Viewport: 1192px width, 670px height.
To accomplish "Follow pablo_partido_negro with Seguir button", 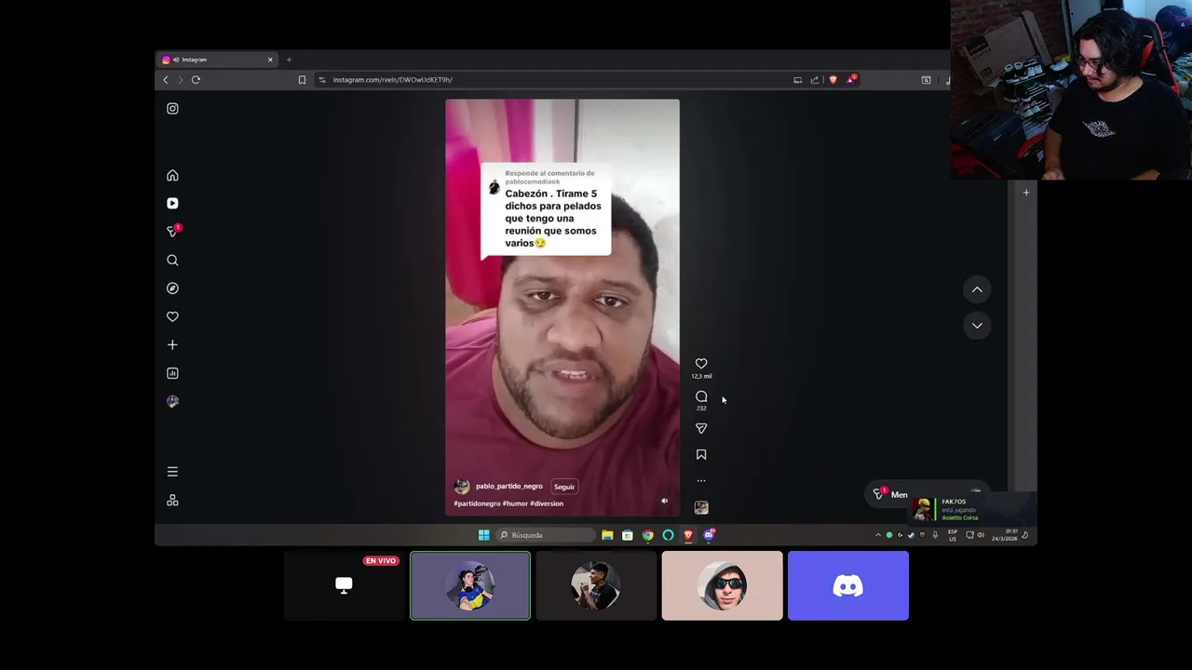I will pos(564,487).
